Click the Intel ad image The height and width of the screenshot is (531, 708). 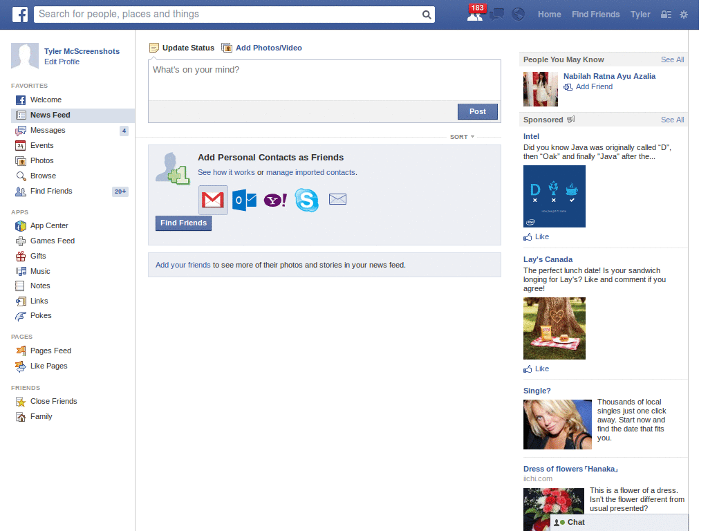click(555, 196)
